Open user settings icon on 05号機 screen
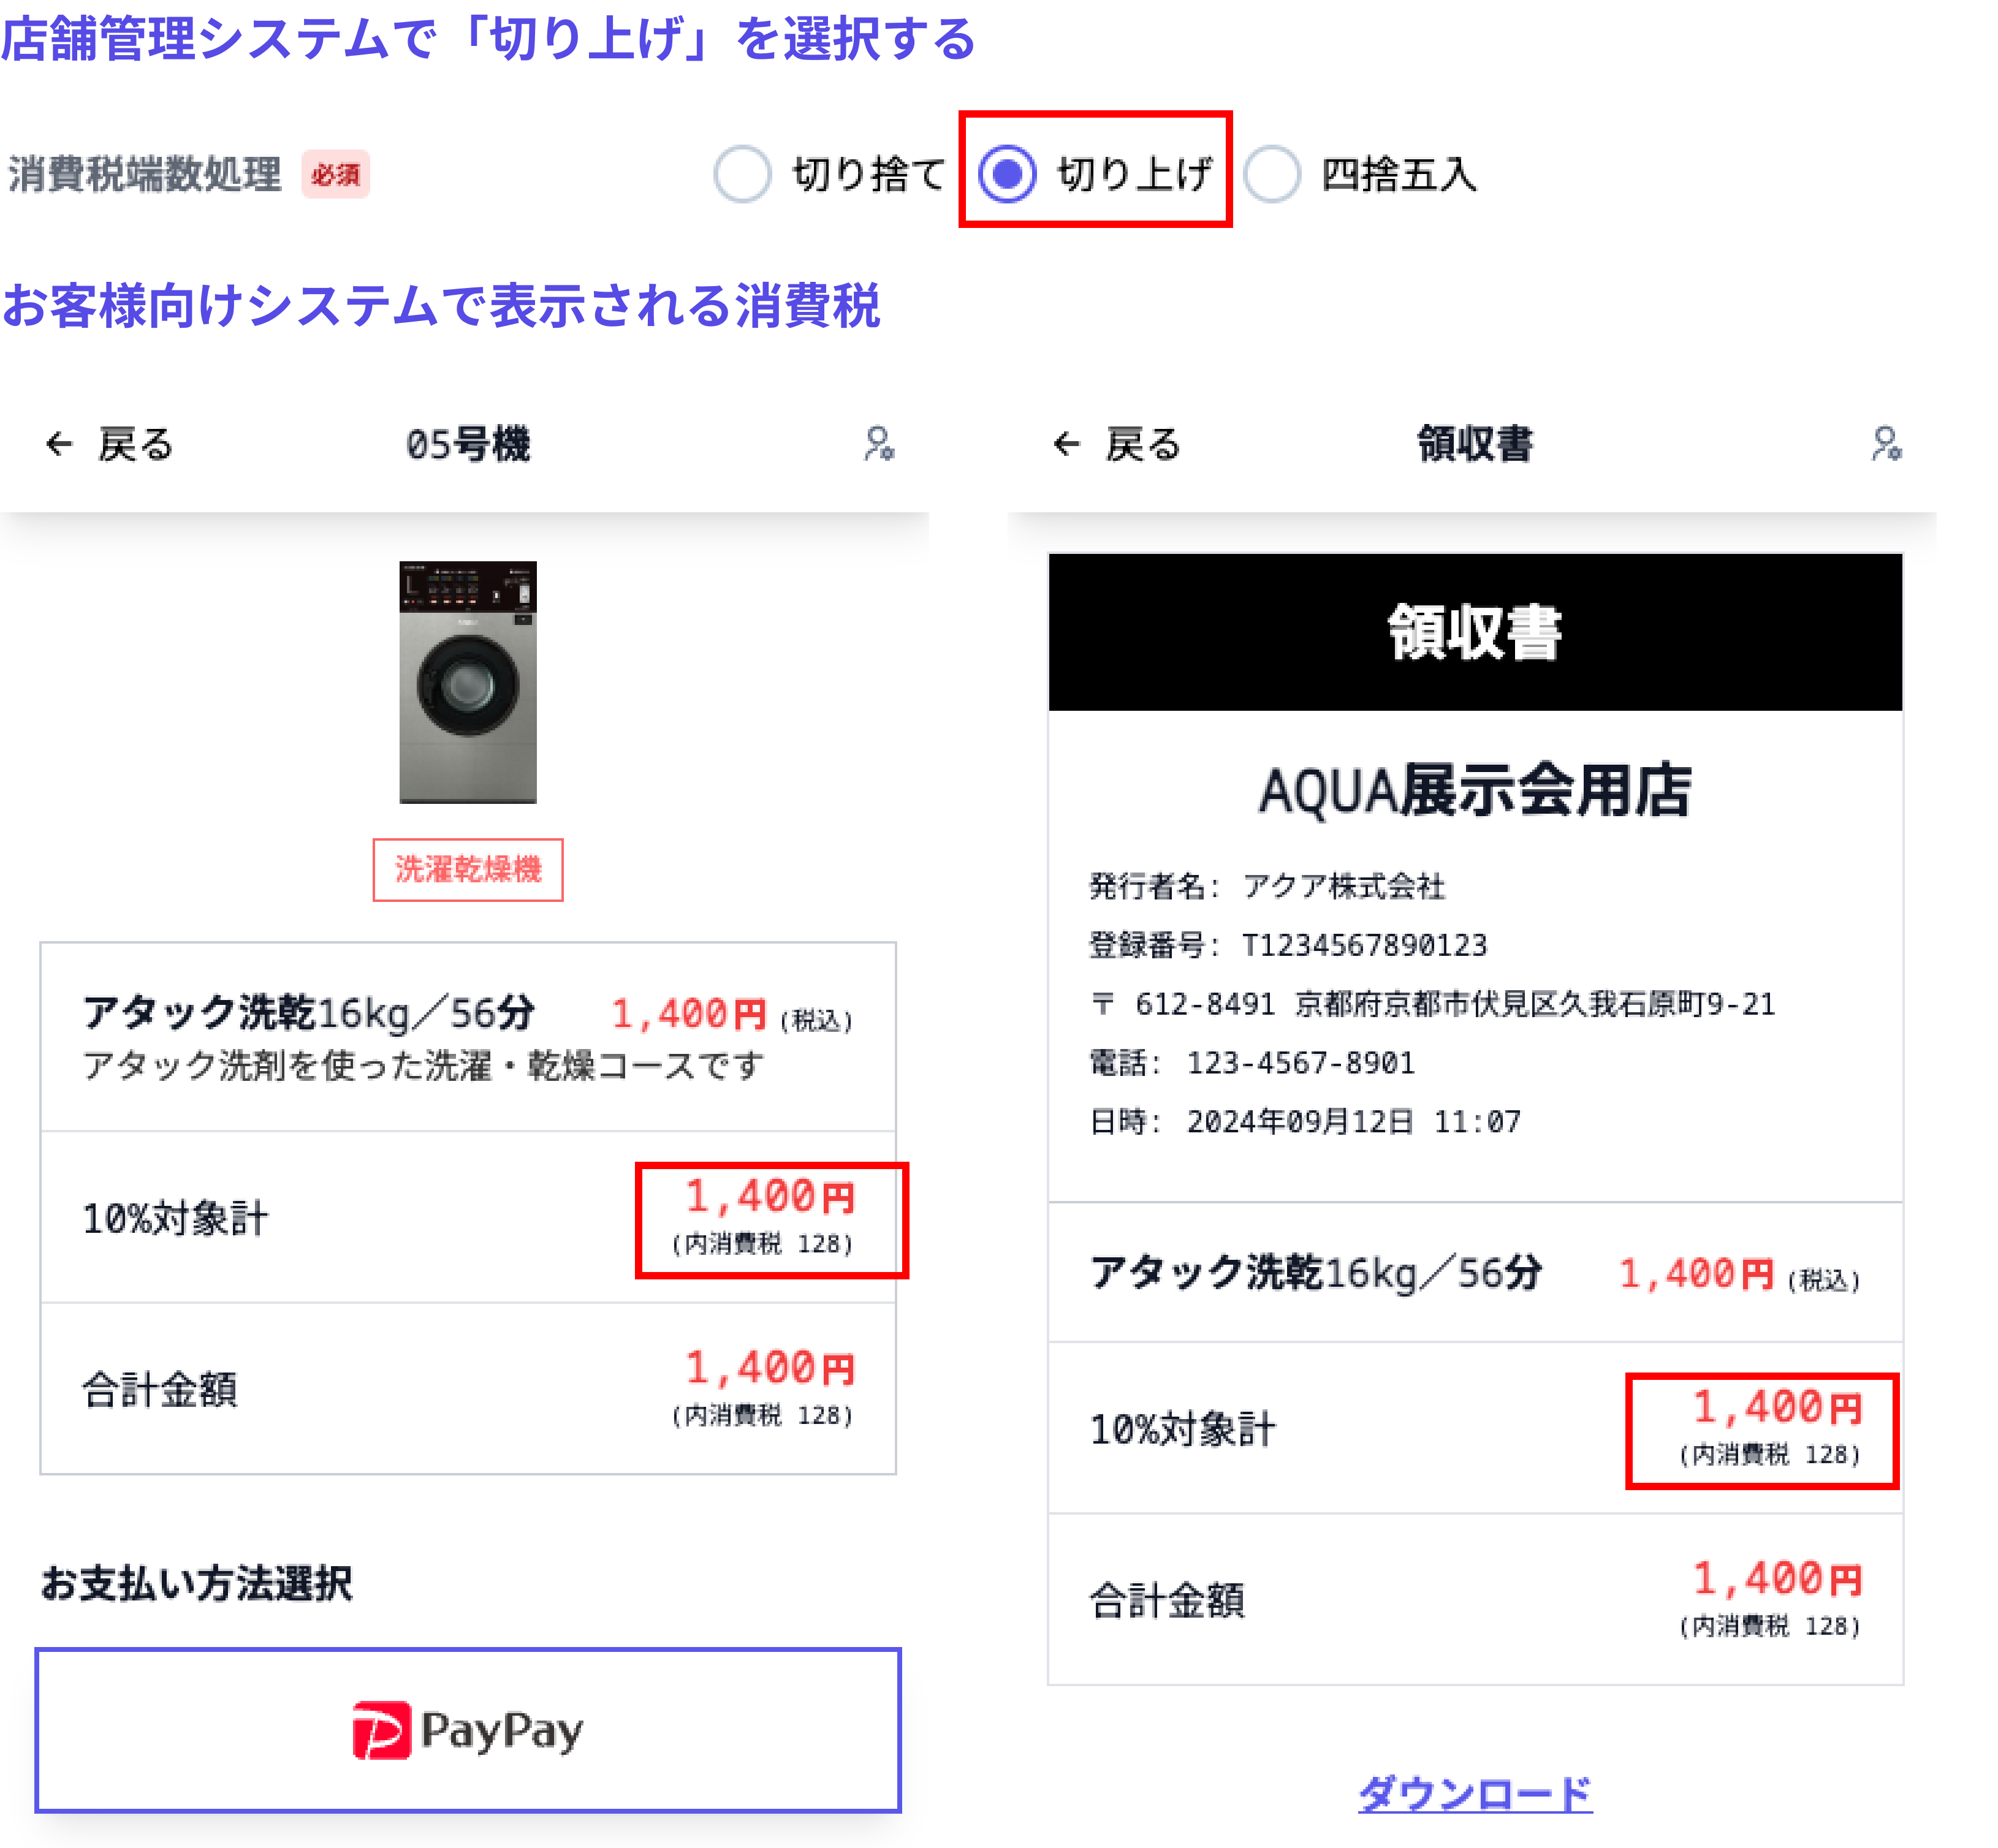This screenshot has height=1848, width=1998. tap(879, 444)
